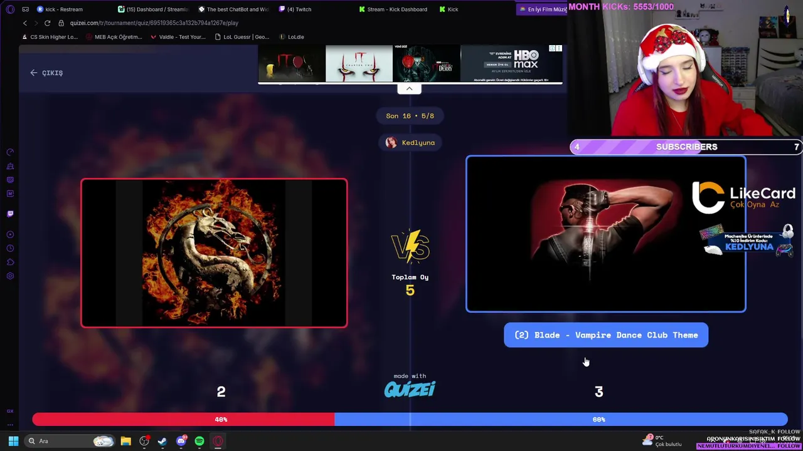The height and width of the screenshot is (451, 803).
Task: Click the blue 60% vote bar
Action: point(561,420)
